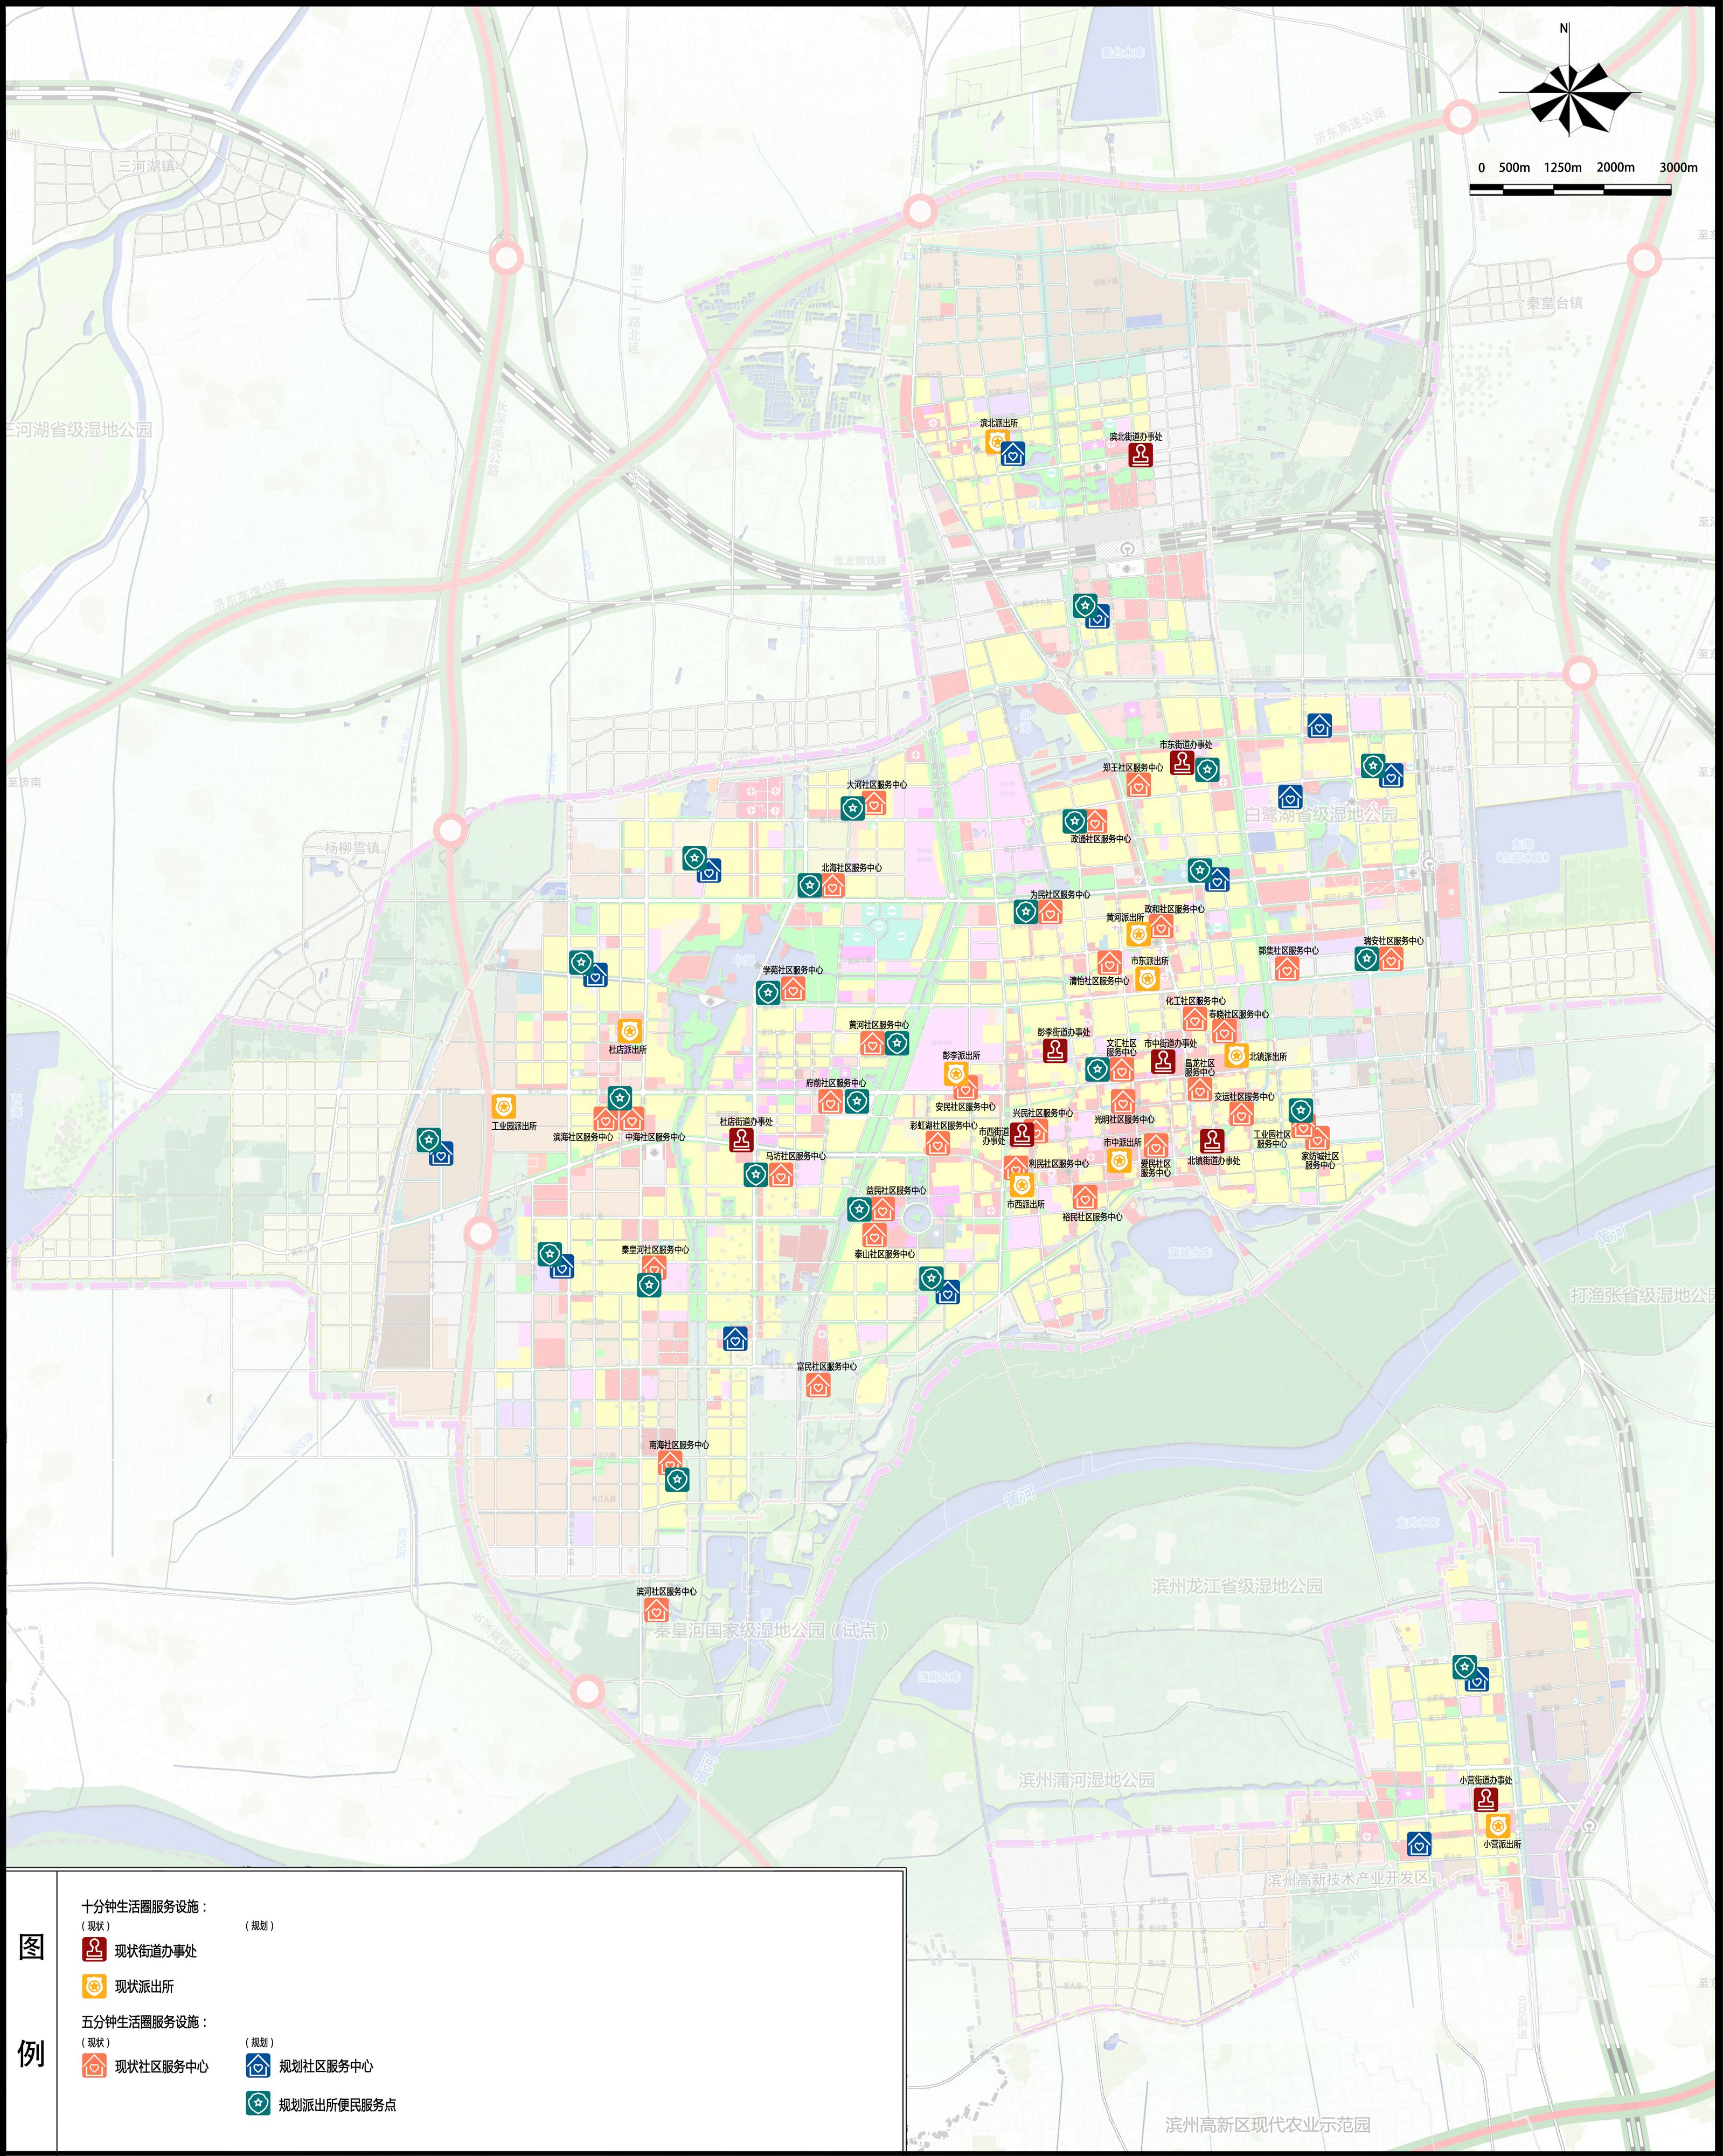This screenshot has height=2156, width=1723.
Task: Select the 滨河社区服务中心 house marker
Action: pyautogui.click(x=656, y=1610)
